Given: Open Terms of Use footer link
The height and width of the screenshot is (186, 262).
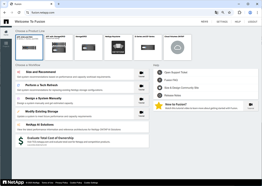Looking at the screenshot, I should (48, 183).
